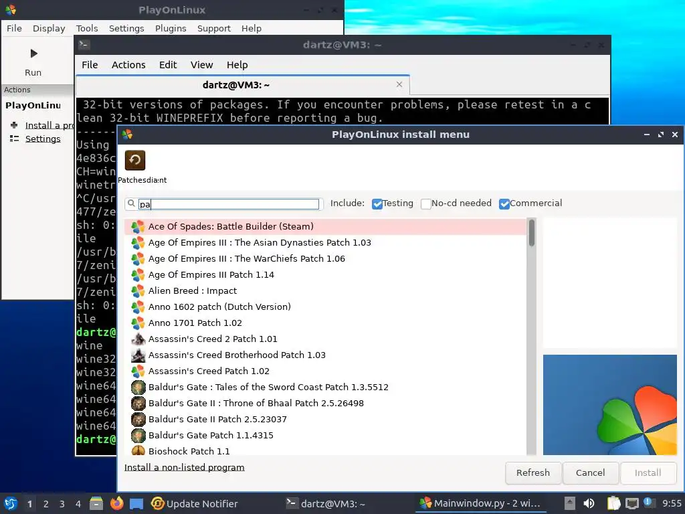Open the Actions menu in the terminal window
Image resolution: width=685 pixels, height=514 pixels.
(x=128, y=65)
